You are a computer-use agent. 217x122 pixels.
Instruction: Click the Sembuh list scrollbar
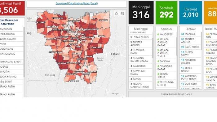pyautogui.click(x=177, y=46)
